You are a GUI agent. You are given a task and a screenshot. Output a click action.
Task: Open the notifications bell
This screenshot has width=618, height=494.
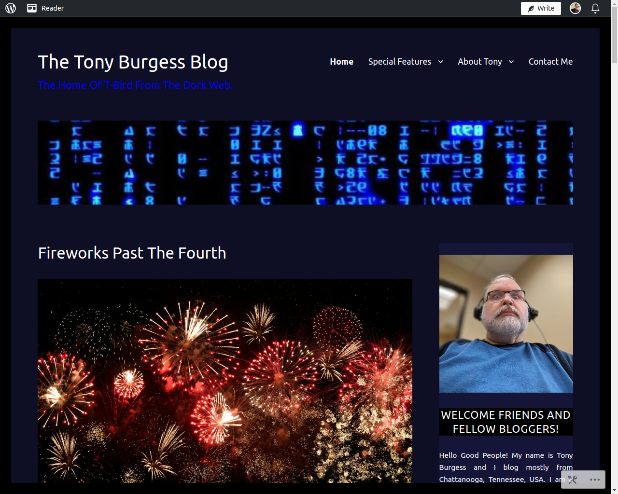point(595,8)
